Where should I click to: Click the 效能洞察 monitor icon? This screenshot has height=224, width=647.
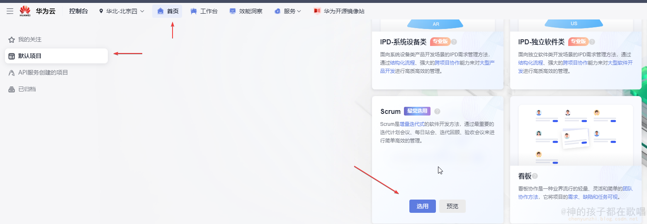pos(233,11)
